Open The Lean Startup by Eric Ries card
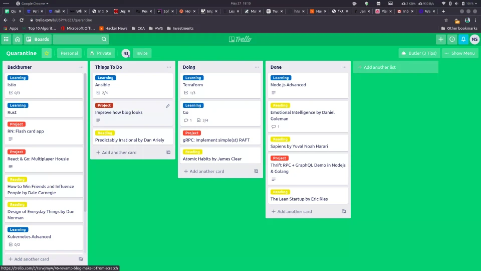The image size is (481, 271). tap(308, 195)
